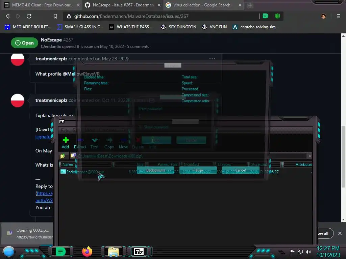
Task: Click the Action Center flag tray icon
Action: coord(292,252)
